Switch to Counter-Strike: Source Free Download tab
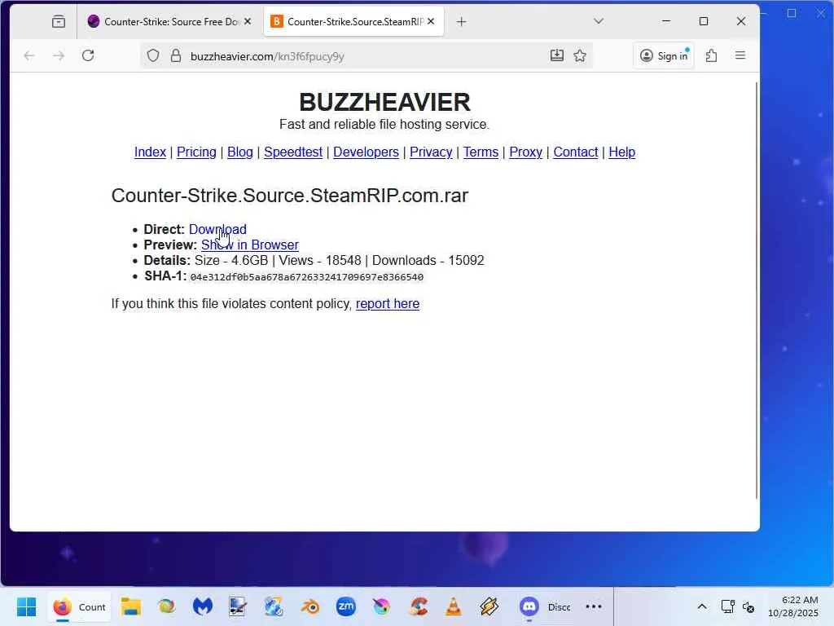This screenshot has height=626, width=834. click(x=169, y=22)
